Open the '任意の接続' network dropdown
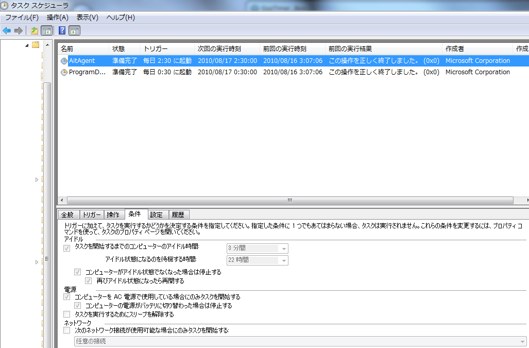The image size is (529, 348). click(x=522, y=341)
